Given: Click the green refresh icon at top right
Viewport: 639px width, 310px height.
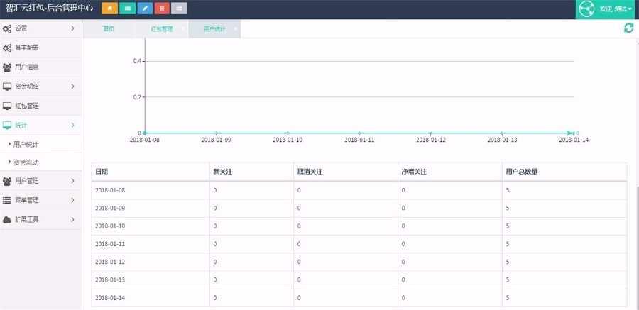Looking at the screenshot, I should [629, 28].
